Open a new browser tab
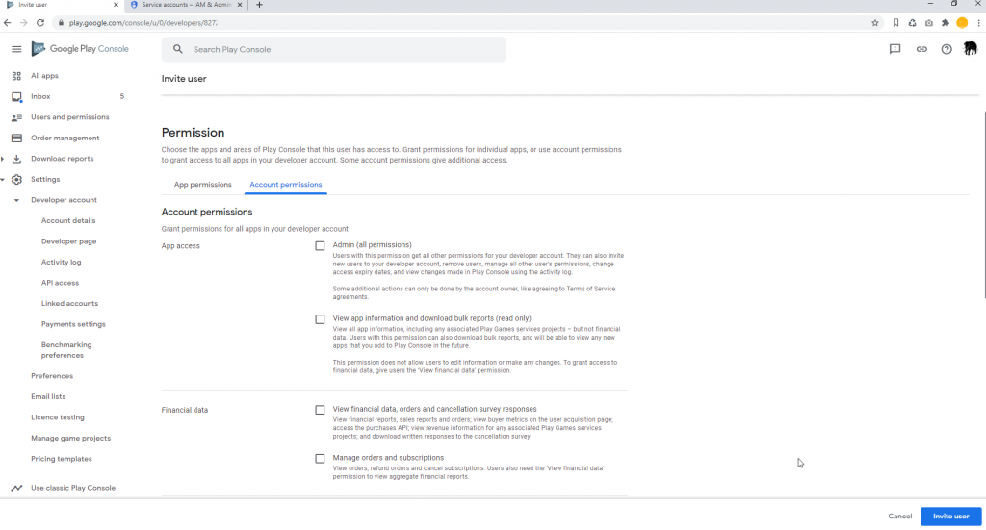Image resolution: width=986 pixels, height=530 pixels. point(259,5)
